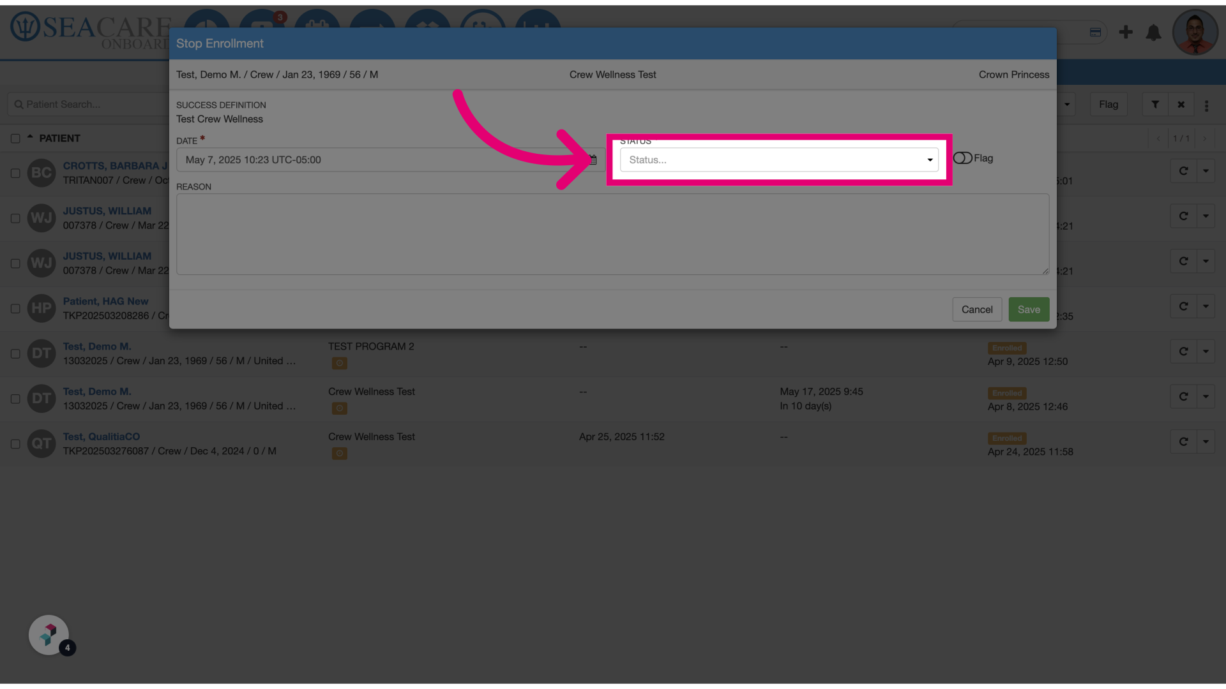This screenshot has height=689, width=1226.
Task: Open Test, QualitiaCO patient link
Action: click(101, 436)
